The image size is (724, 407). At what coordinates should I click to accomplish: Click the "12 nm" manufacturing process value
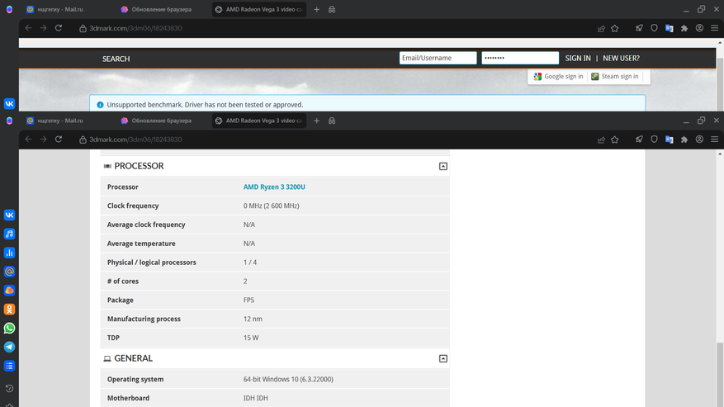pyautogui.click(x=253, y=319)
